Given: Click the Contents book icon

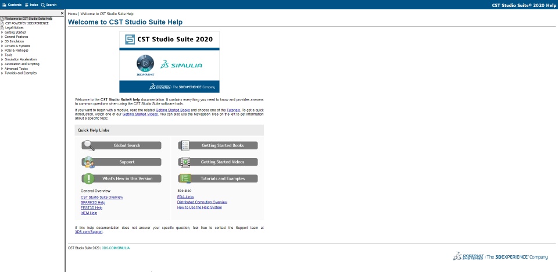Looking at the screenshot, I should [4, 5].
